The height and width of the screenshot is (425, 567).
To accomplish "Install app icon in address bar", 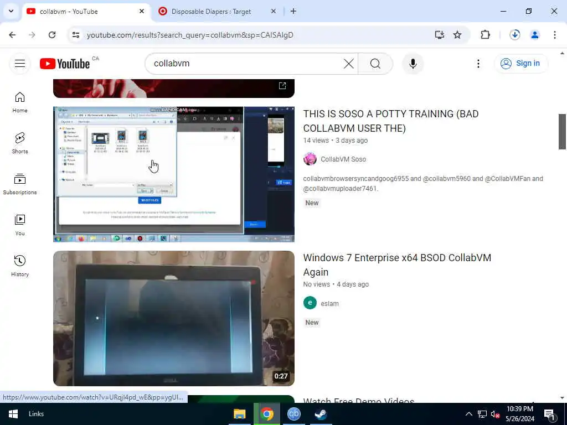I will pyautogui.click(x=439, y=35).
